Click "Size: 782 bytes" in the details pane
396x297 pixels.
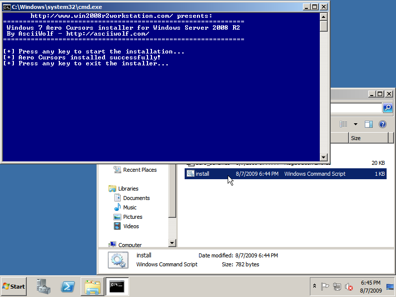pos(241,264)
